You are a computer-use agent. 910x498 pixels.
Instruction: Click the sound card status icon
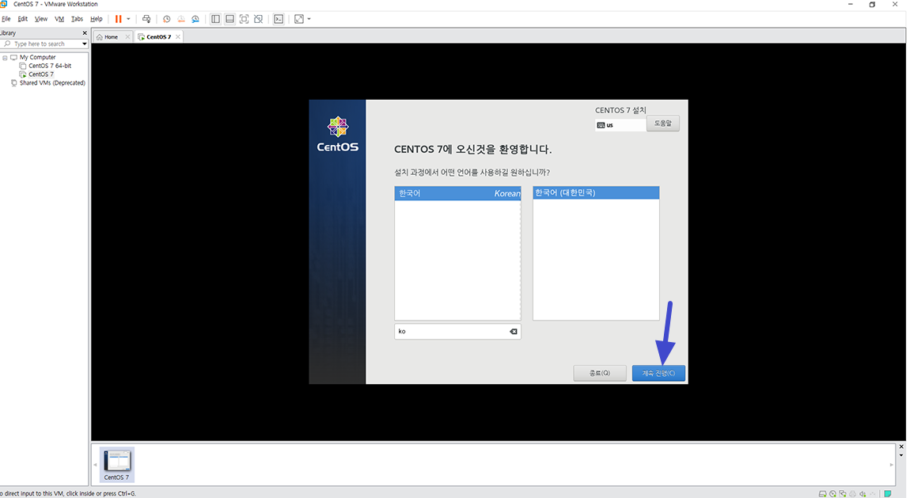[x=863, y=494]
